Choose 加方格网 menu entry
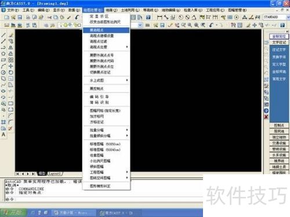The image size is (290, 217). click(x=106, y=116)
